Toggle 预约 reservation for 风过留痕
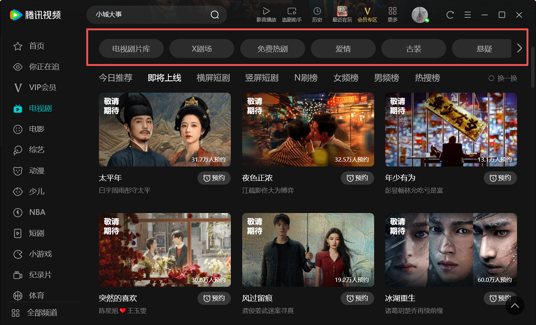This screenshot has height=325, width=536. coord(357,298)
